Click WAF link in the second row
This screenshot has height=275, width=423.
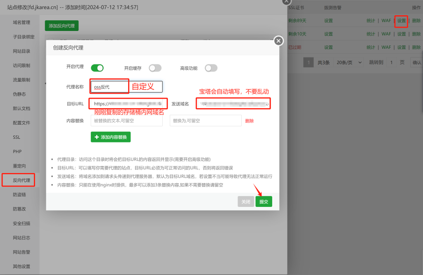(x=386, y=34)
